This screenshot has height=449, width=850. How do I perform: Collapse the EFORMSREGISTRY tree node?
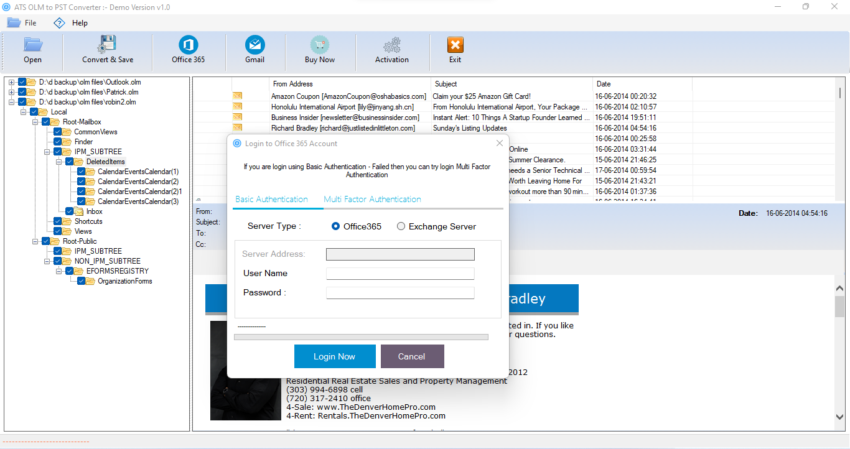(x=58, y=271)
